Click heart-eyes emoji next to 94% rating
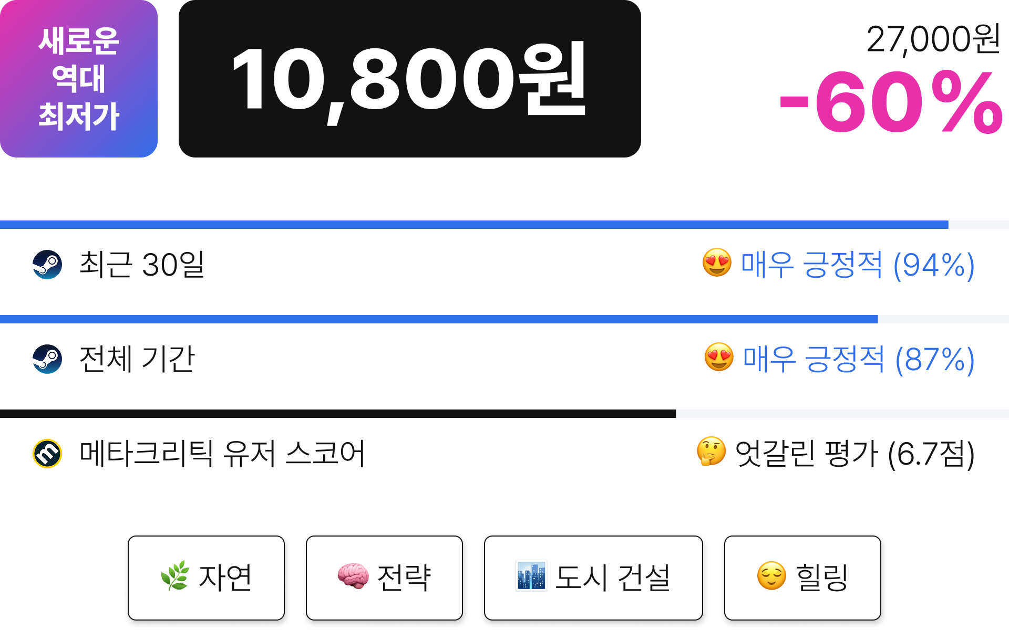Image resolution: width=1009 pixels, height=630 pixels. coord(717,262)
